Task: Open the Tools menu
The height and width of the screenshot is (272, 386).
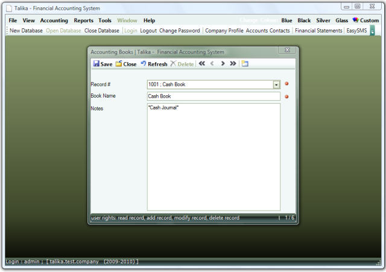Action: point(105,21)
